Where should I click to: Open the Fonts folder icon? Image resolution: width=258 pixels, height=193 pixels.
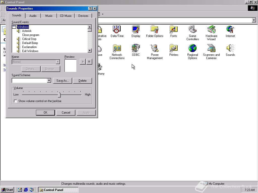174,31
